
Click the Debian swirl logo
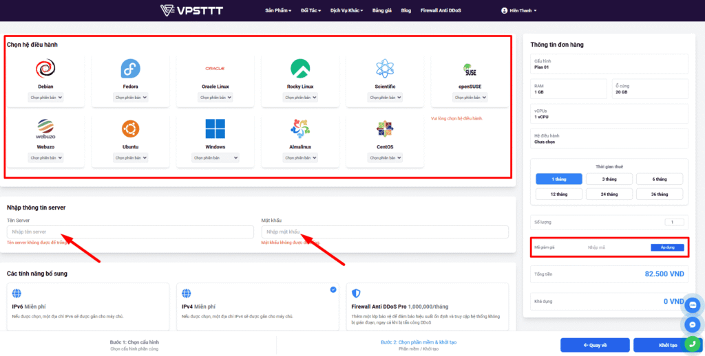tap(45, 69)
